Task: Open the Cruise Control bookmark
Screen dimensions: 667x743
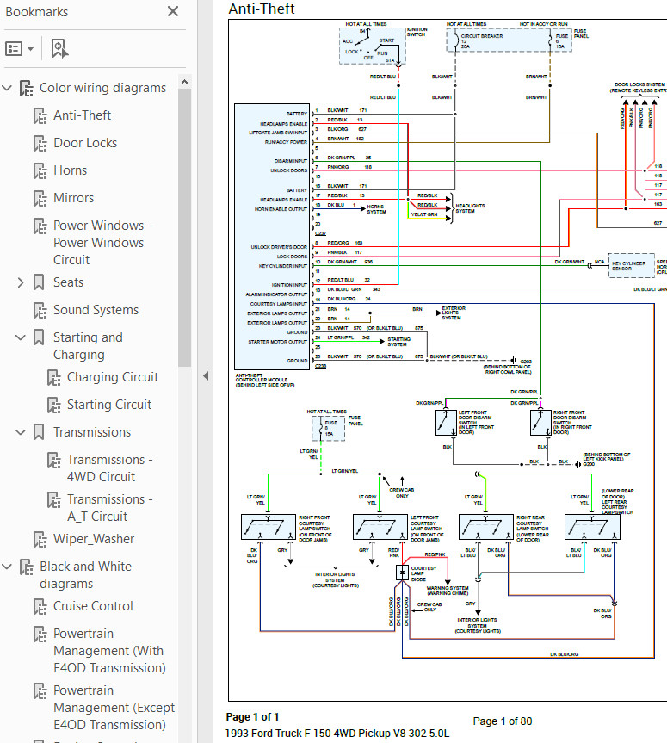Action: click(x=93, y=605)
